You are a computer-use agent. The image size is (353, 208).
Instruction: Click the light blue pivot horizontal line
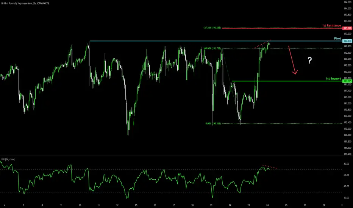[216, 41]
